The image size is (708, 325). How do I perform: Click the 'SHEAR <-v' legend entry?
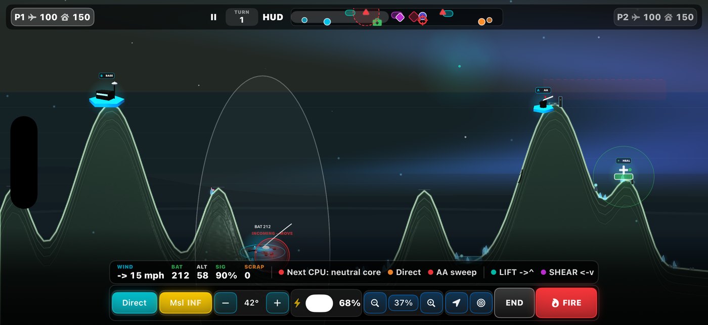coord(567,273)
